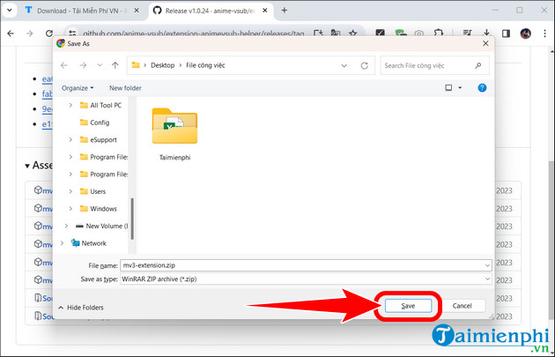Click the Save button
Viewport: 555px width, 357px height.
pyautogui.click(x=408, y=306)
